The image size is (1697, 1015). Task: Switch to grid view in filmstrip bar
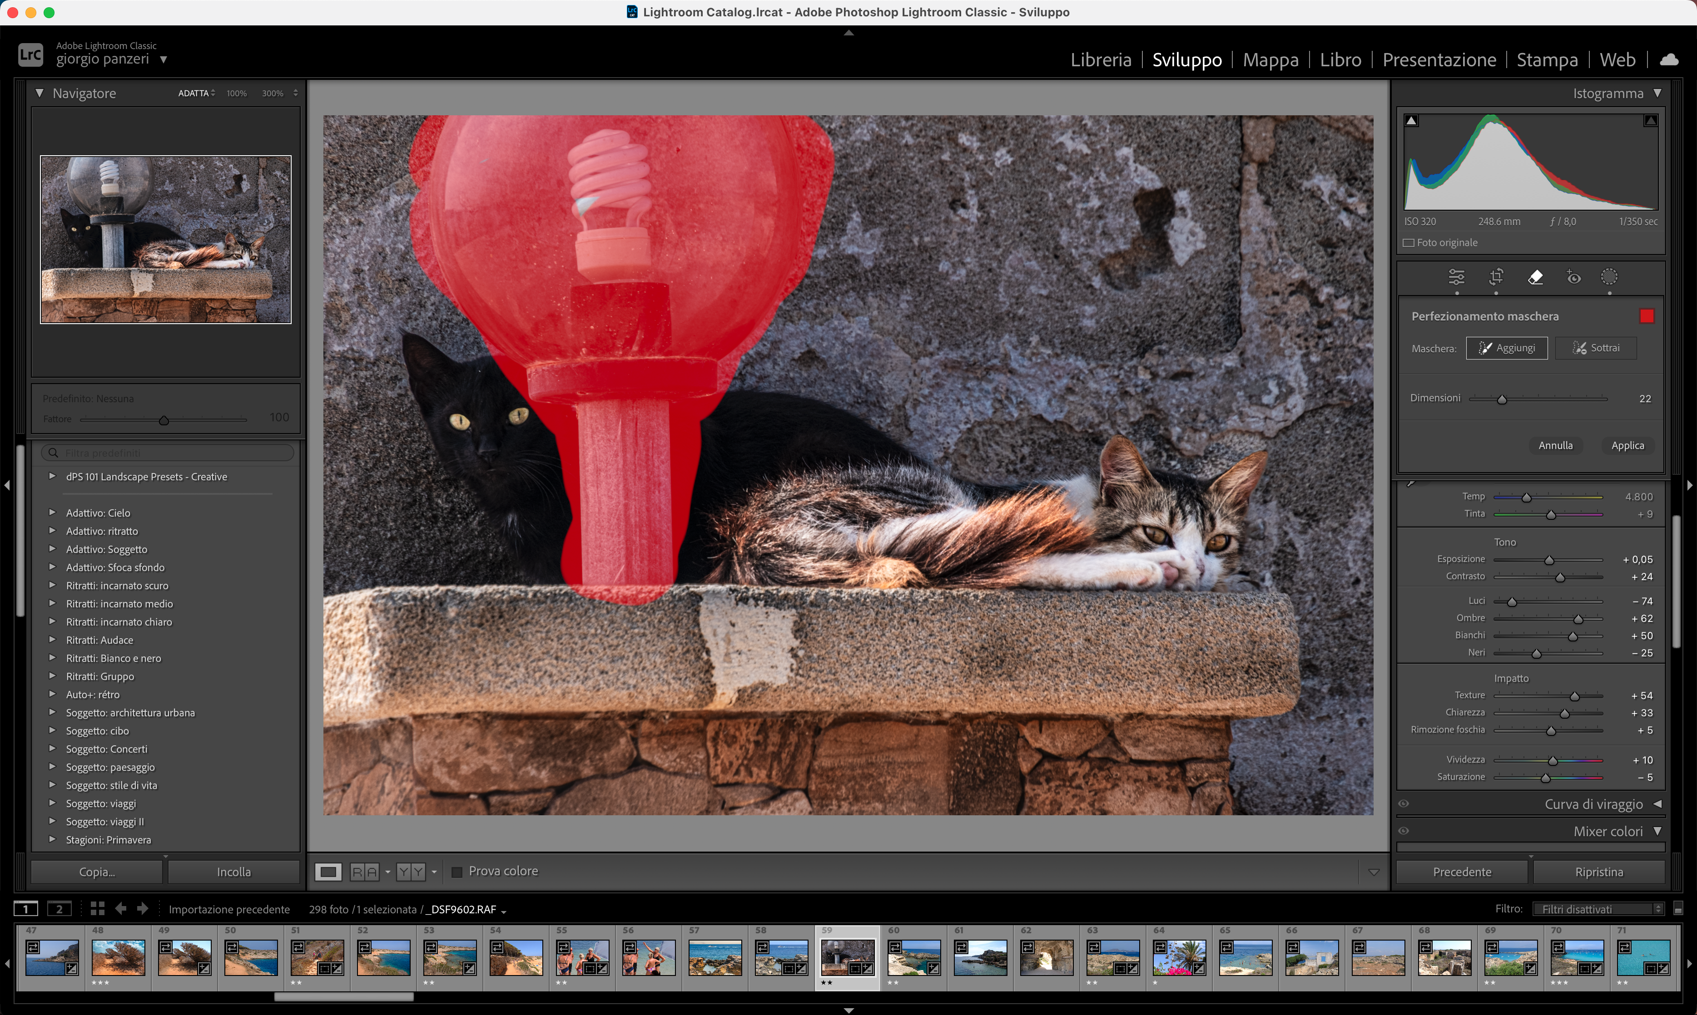tap(97, 908)
